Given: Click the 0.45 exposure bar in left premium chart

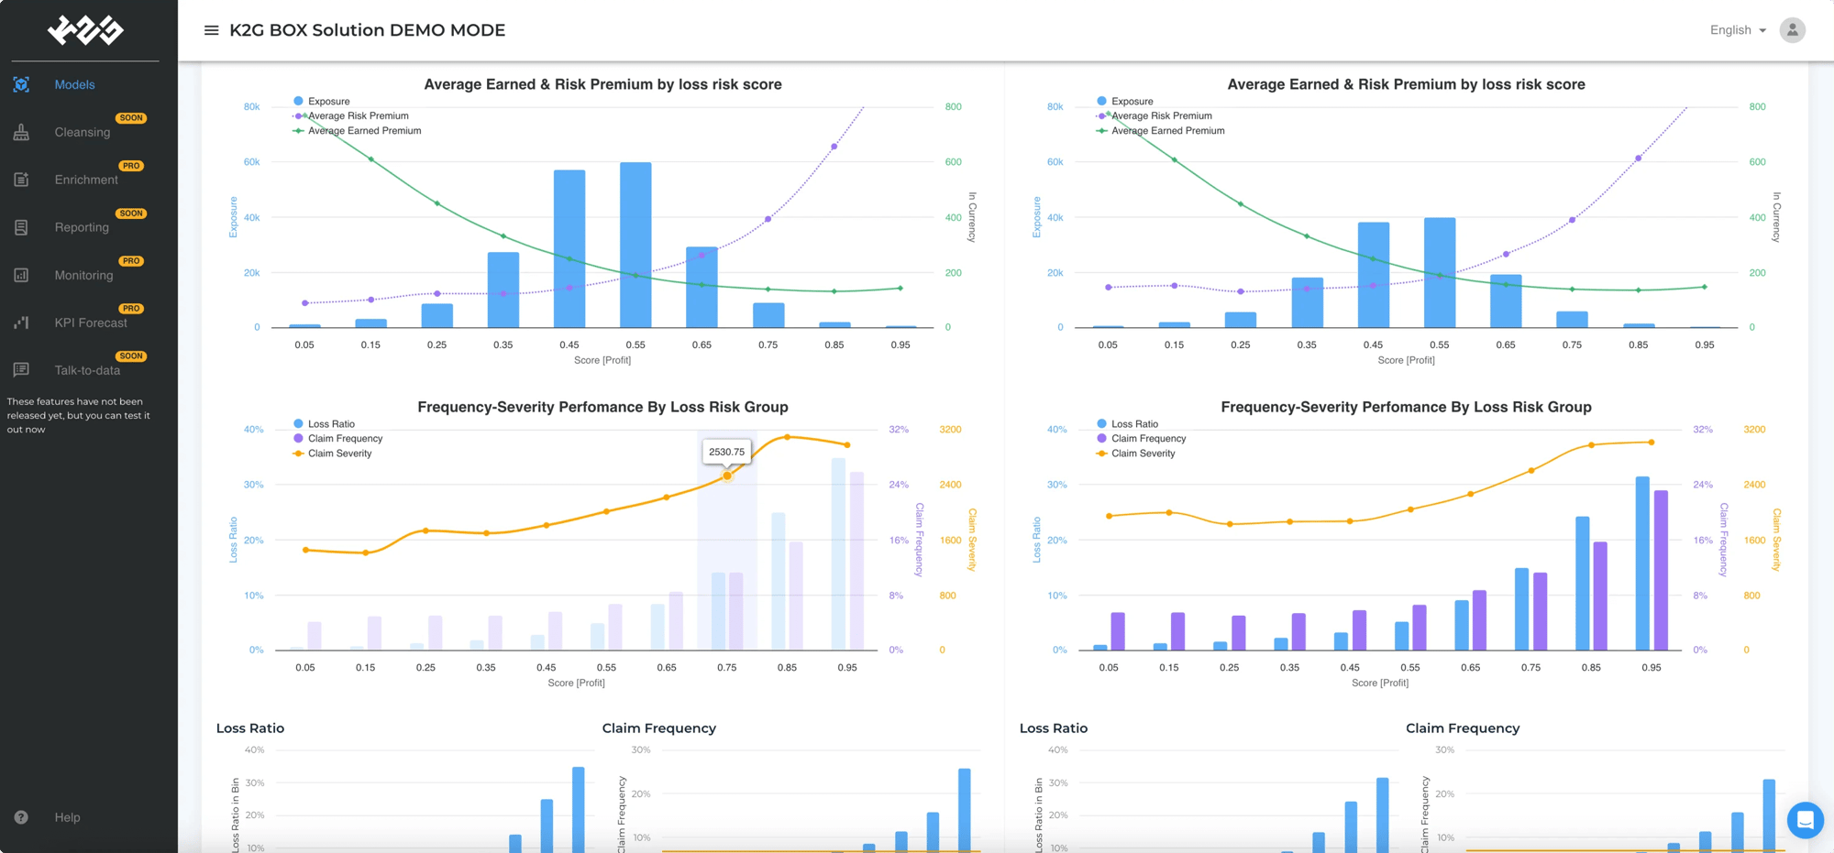Looking at the screenshot, I should pyautogui.click(x=569, y=248).
